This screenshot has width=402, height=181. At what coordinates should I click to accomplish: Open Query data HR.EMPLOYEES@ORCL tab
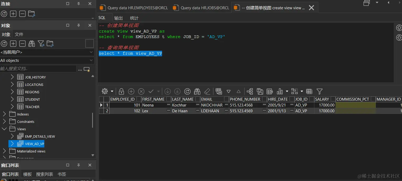(x=134, y=8)
